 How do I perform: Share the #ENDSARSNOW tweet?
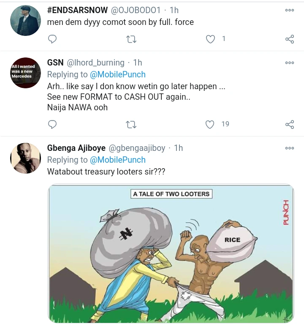point(289,39)
